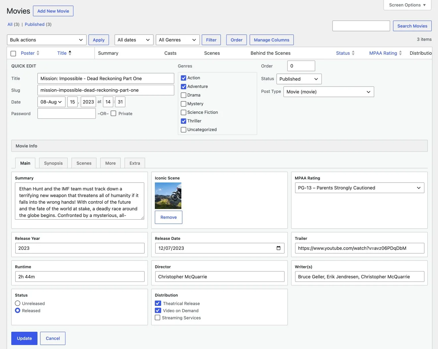438x349 pixels.
Task: Select the Unreleased status radio button
Action: pyautogui.click(x=18, y=303)
